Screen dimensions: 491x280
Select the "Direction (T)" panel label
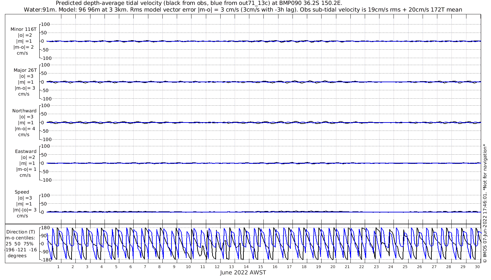pyautogui.click(x=21, y=232)
